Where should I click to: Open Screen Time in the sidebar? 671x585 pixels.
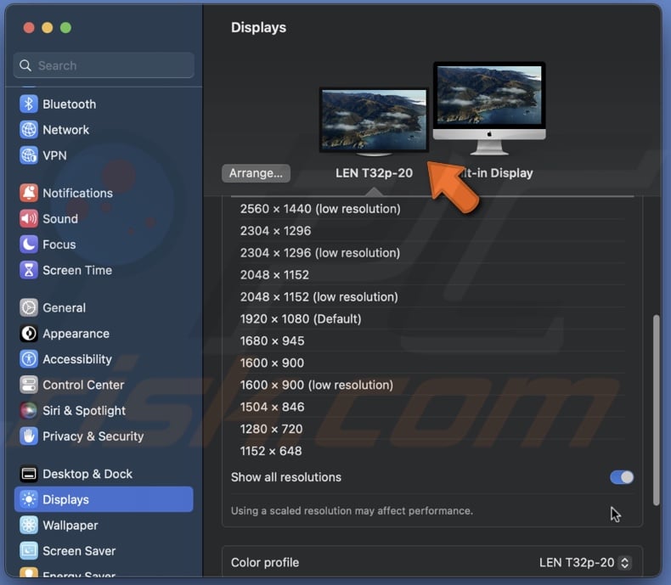coord(104,270)
